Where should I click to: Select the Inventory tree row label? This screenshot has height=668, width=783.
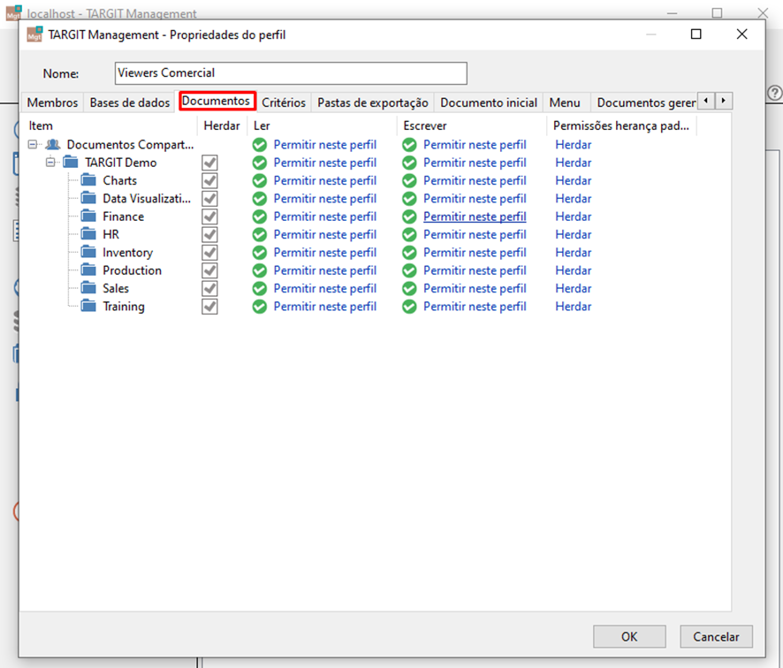[x=128, y=253]
